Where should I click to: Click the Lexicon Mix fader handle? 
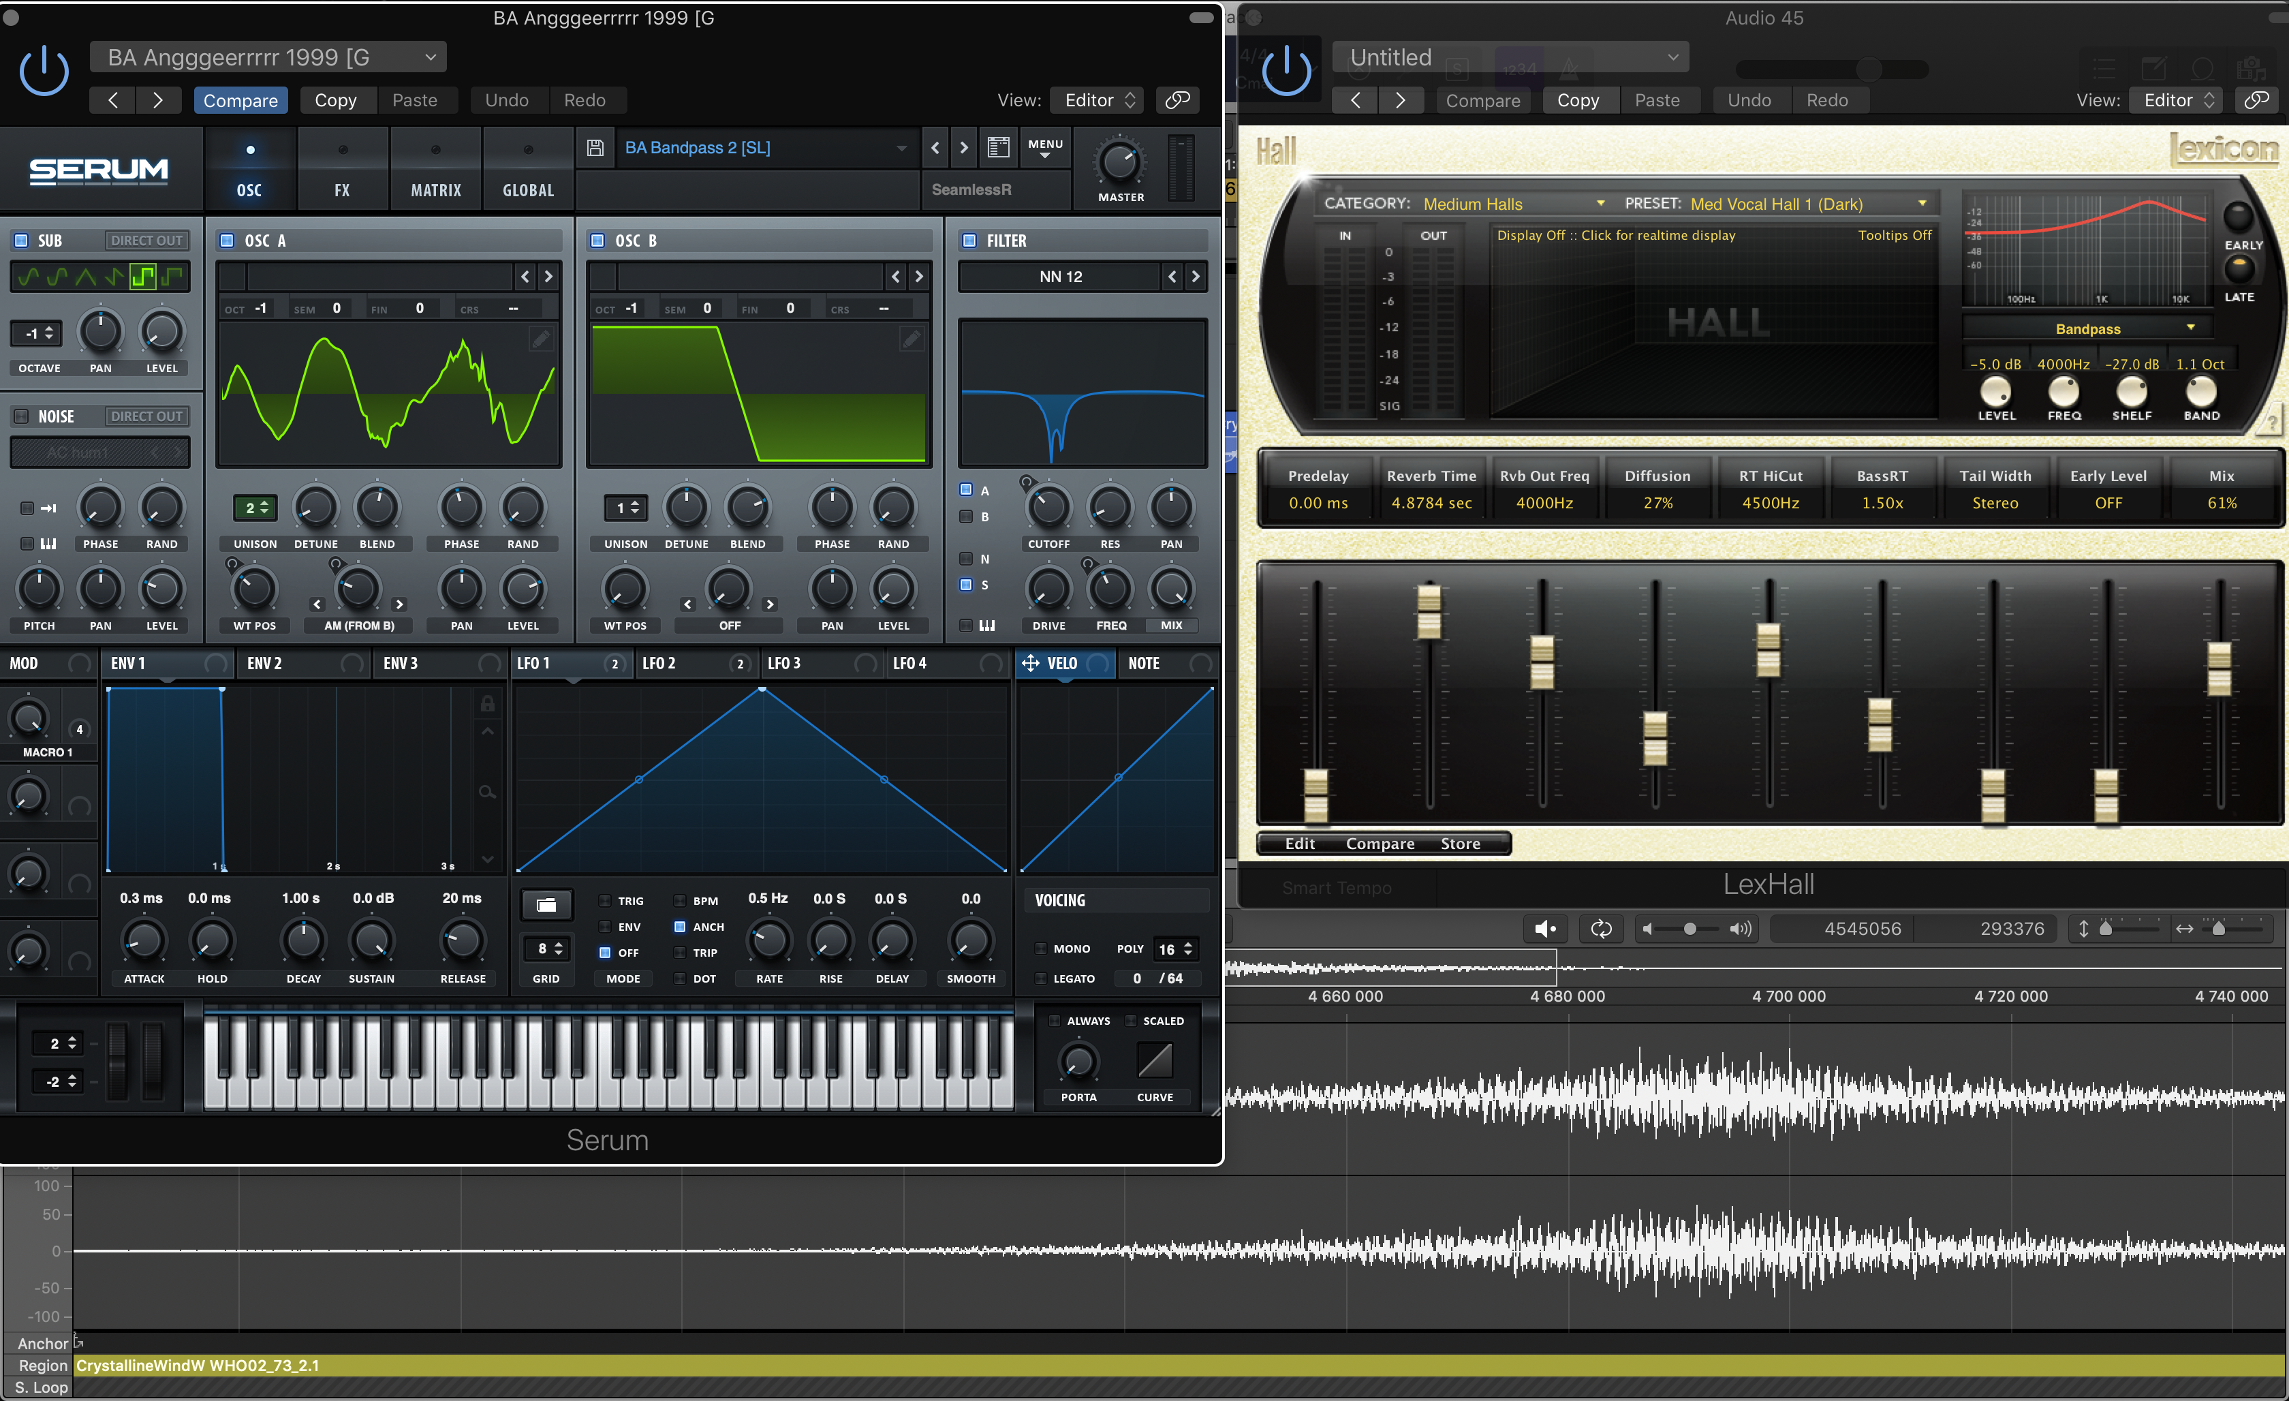[2218, 668]
